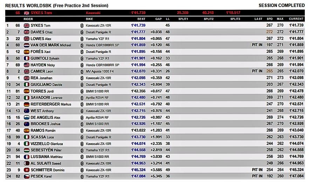309x182 pixels.
Task: Select best time 1'42.356 of TORRES
Action: point(138,91)
